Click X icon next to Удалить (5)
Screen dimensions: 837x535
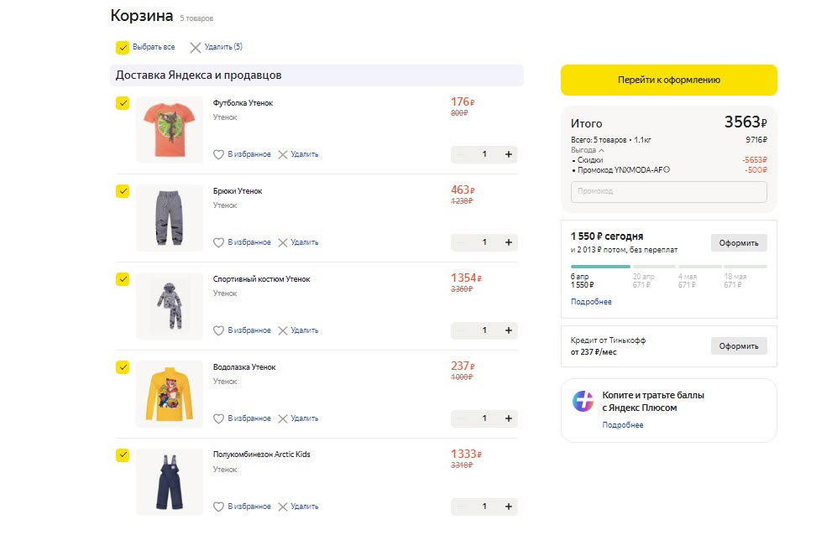(196, 48)
